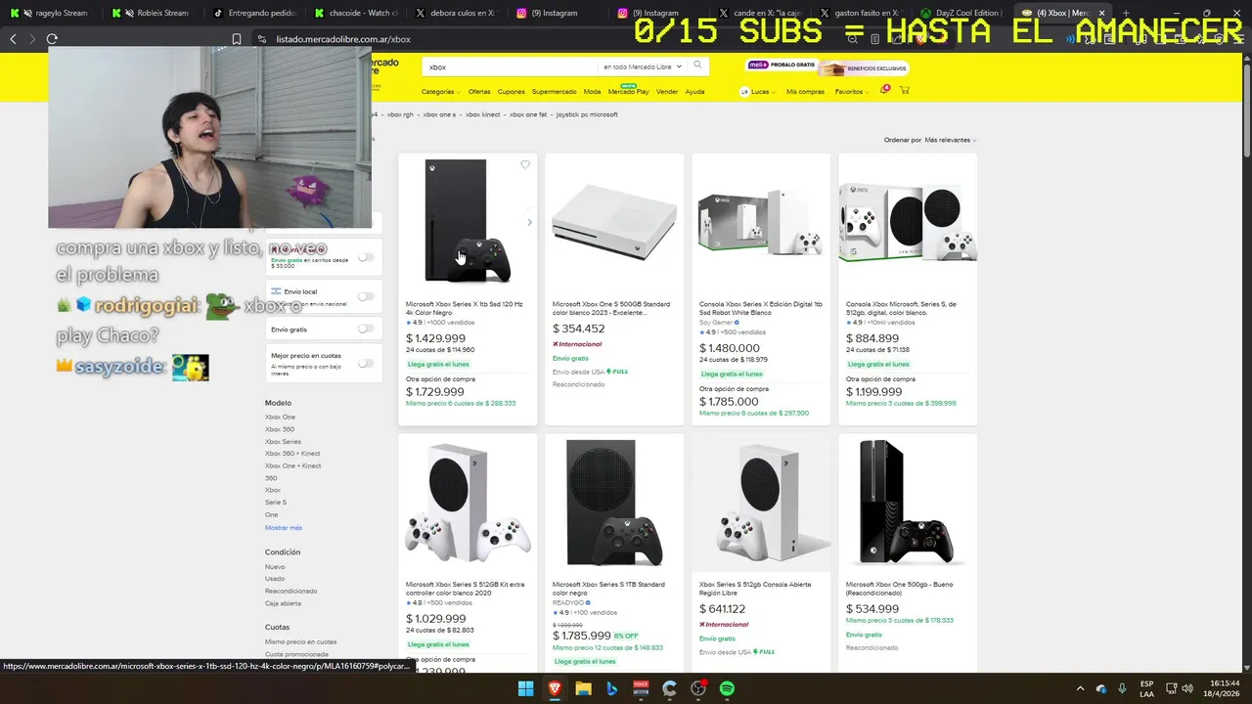Open Spotify from taskbar
Screen dimensions: 1252x704
[727, 688]
